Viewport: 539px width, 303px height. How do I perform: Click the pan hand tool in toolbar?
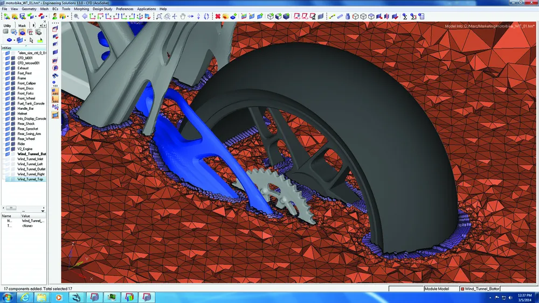coord(183,16)
